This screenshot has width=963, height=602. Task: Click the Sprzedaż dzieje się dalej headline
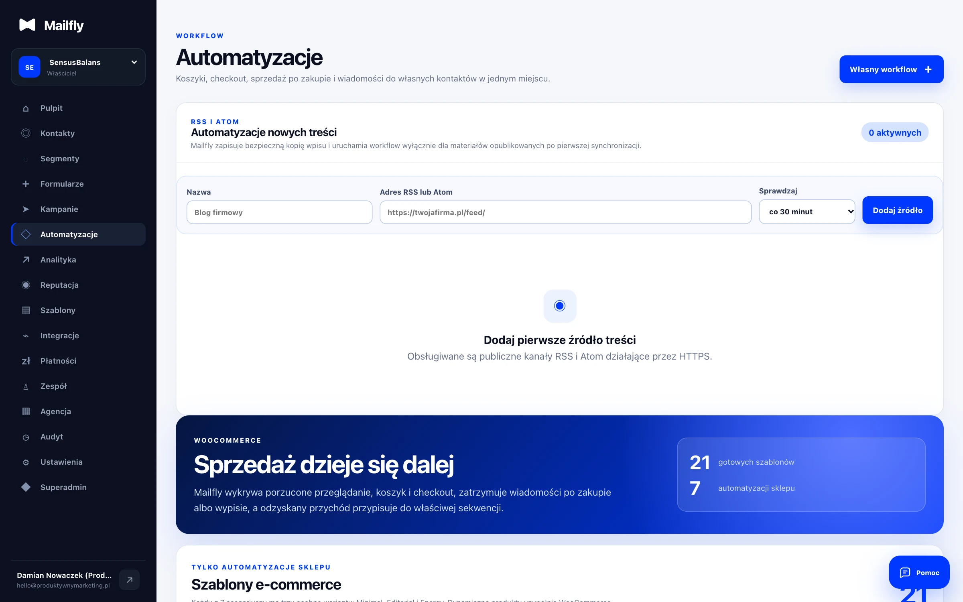324,465
